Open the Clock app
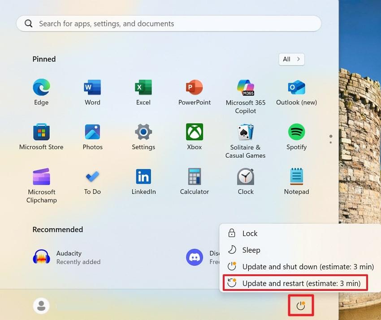The height and width of the screenshot is (320, 381). pyautogui.click(x=246, y=181)
